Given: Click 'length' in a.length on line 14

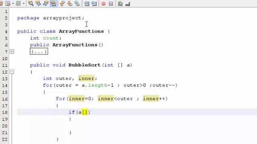Looking at the screenshot, I should pyautogui.click(x=98, y=85).
